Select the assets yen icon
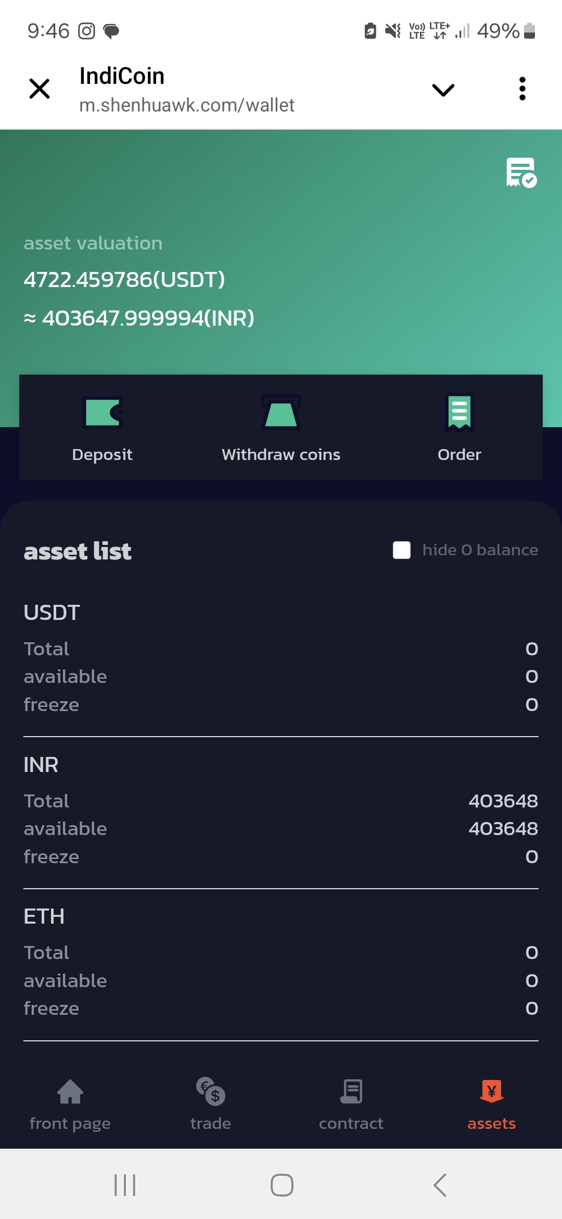Image resolution: width=562 pixels, height=1219 pixels. [x=491, y=1091]
